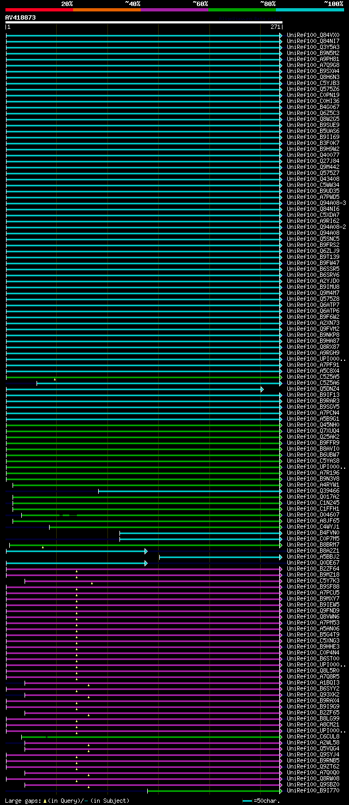Open hit UniRef100_Q84VX0
349x805 pixels.
(312, 35)
